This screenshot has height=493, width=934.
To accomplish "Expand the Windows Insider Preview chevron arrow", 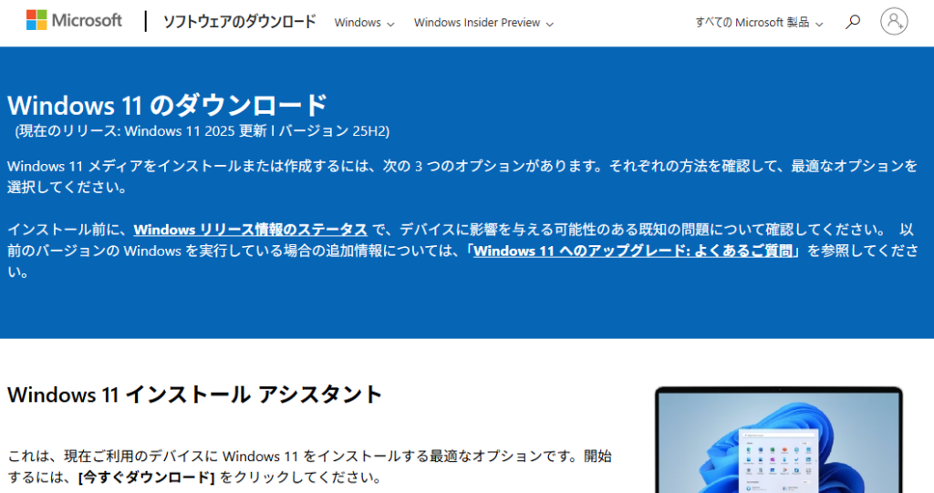I will pos(550,24).
